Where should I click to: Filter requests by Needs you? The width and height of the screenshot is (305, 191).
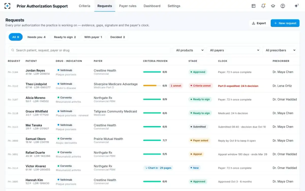(36, 37)
